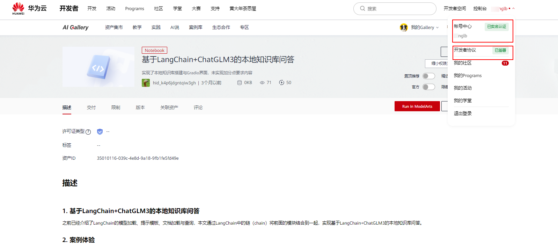Open 控制台 console link
The image size is (558, 249).
coord(480,8)
